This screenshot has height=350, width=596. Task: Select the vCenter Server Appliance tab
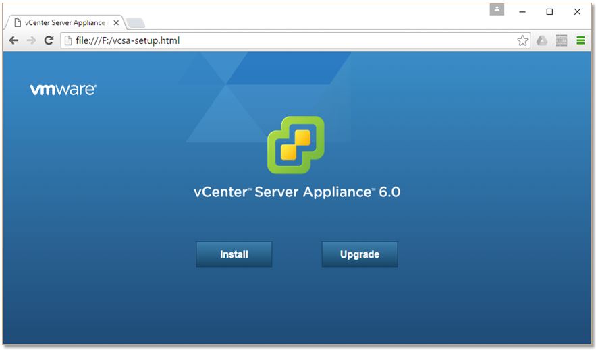[64, 23]
